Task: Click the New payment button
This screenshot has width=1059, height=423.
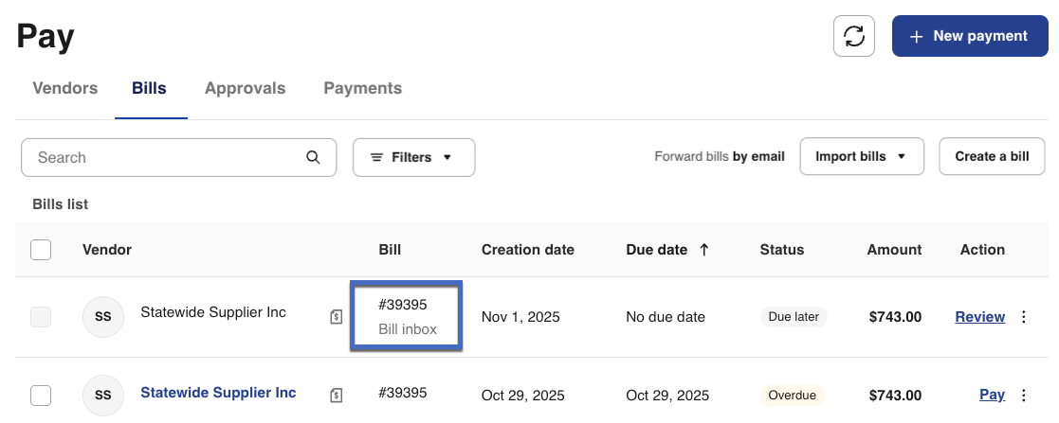Action: pyautogui.click(x=968, y=36)
